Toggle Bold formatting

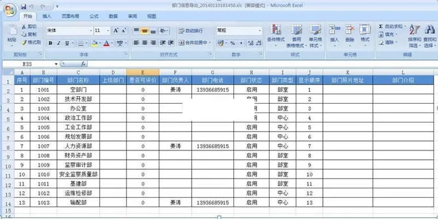(x=50, y=43)
